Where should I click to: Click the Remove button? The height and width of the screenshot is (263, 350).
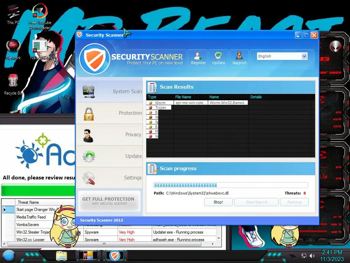pyautogui.click(x=294, y=202)
